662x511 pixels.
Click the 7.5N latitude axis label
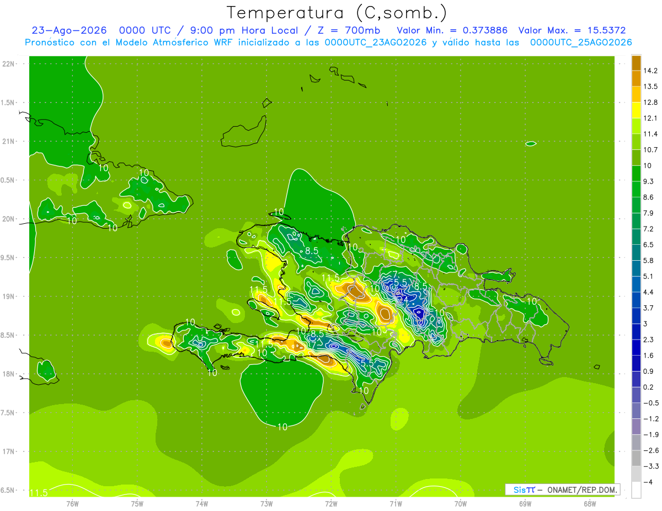(x=8, y=413)
